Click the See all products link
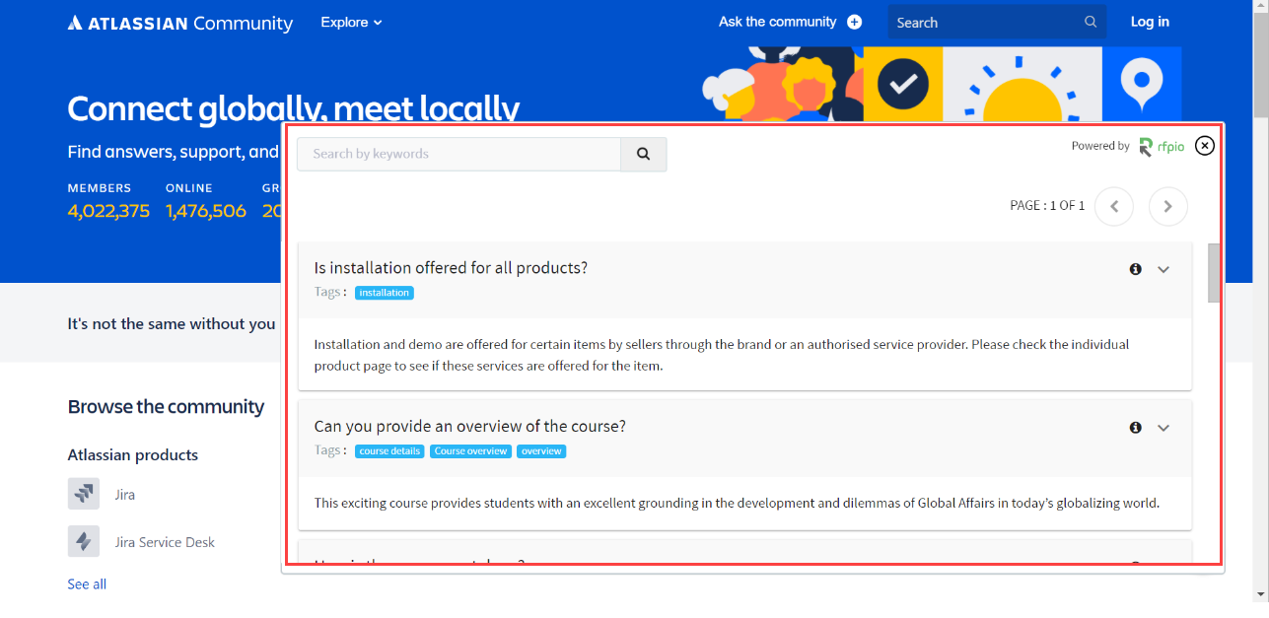 point(87,584)
